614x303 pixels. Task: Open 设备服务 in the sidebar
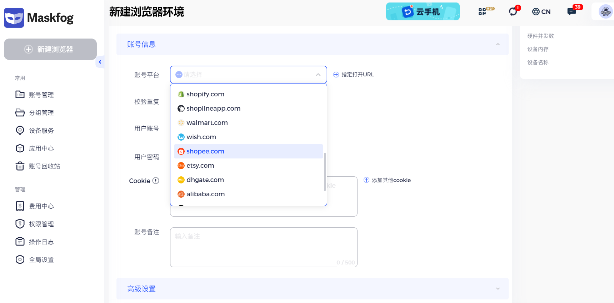point(41,131)
